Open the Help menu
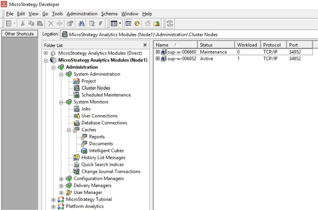 point(147,14)
